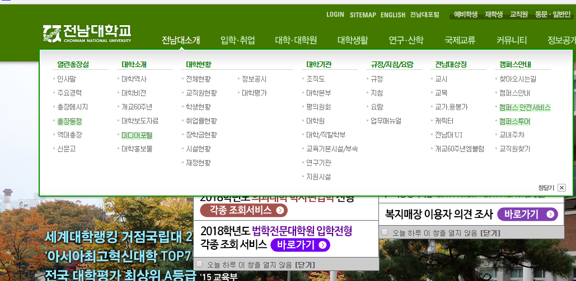Click the arrow on the 복지매장 바로가기 button

pos(550,214)
